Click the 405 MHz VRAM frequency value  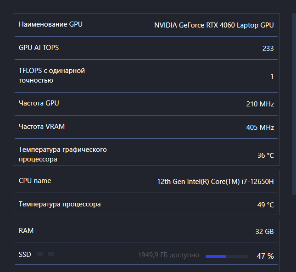[260, 127]
